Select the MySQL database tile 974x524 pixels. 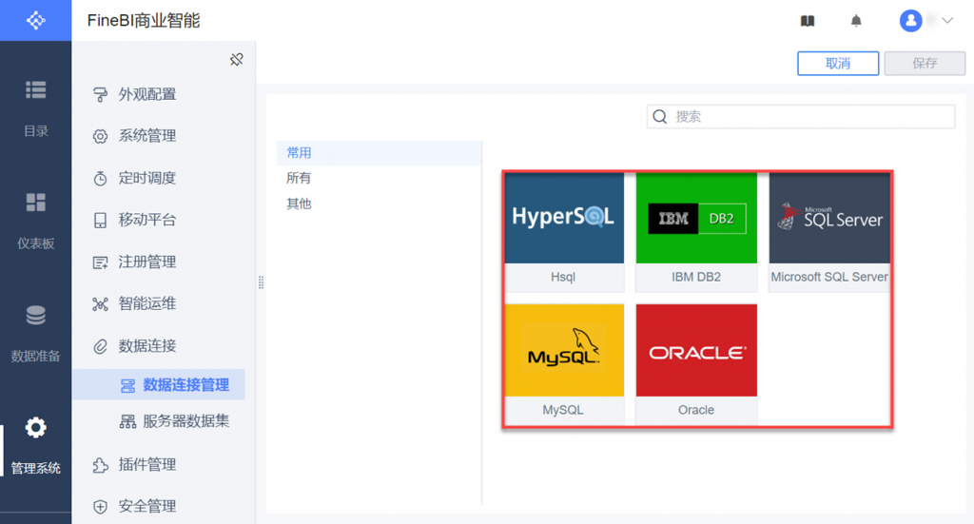(x=564, y=361)
